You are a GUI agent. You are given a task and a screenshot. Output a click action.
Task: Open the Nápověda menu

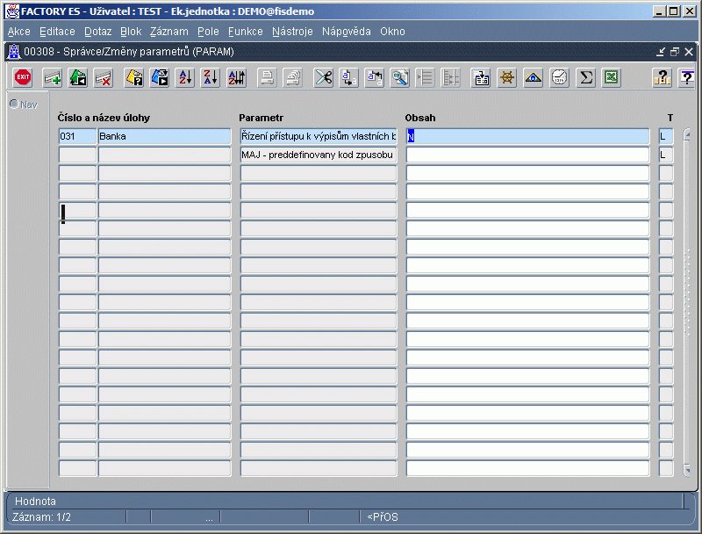(x=346, y=32)
